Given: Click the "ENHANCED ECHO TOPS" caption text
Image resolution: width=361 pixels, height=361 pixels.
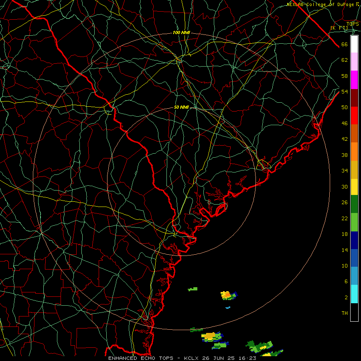Looking at the screenshot, I should tap(141, 358).
